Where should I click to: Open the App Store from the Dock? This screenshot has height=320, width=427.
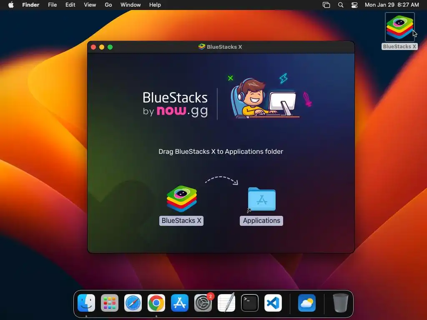point(180,303)
